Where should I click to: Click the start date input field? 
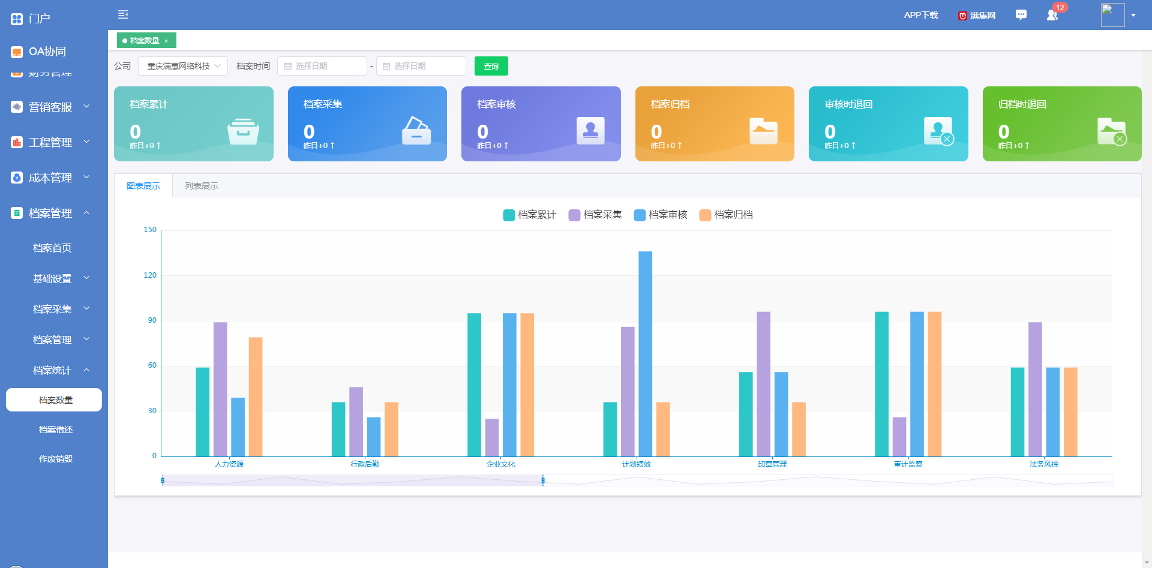[x=322, y=66]
